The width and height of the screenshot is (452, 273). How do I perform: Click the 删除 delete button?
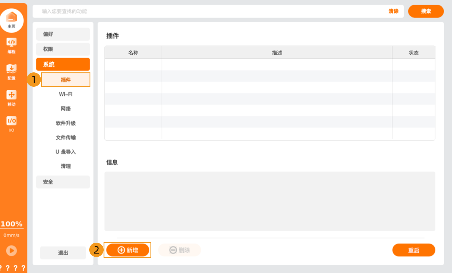(x=180, y=250)
